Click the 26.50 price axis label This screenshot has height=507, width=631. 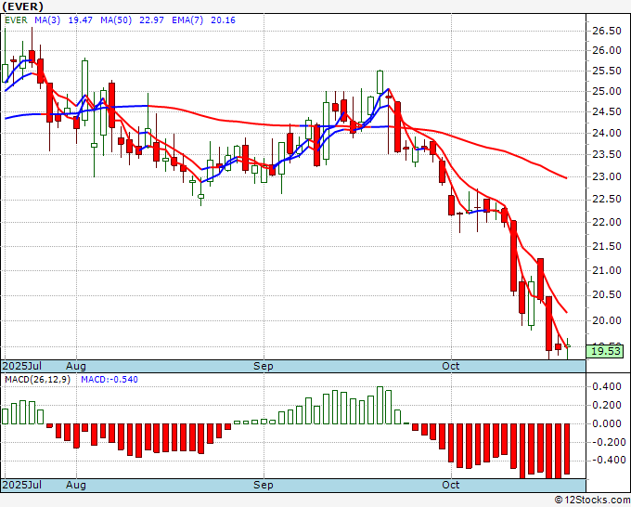point(607,31)
